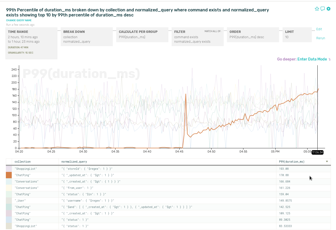Select the Calculate Per Group block
The width and height of the screenshot is (336, 230).
pos(142,34)
